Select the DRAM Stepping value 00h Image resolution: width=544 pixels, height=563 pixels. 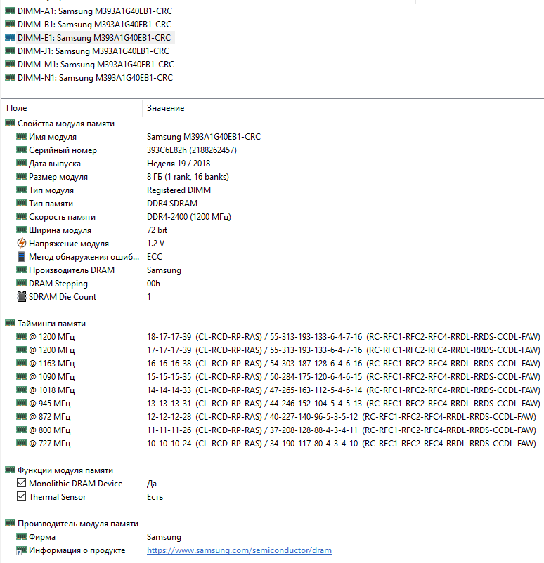[153, 284]
